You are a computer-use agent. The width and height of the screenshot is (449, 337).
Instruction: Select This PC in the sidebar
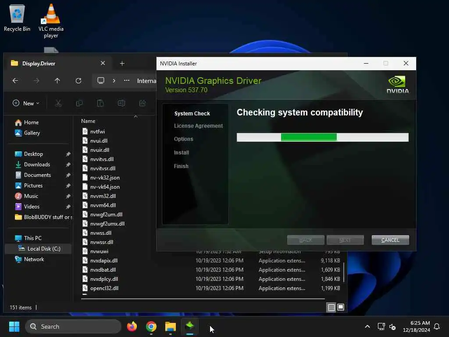point(32,238)
